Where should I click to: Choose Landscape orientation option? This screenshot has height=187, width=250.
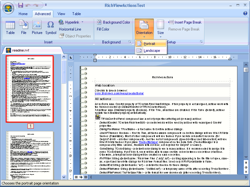151,51
